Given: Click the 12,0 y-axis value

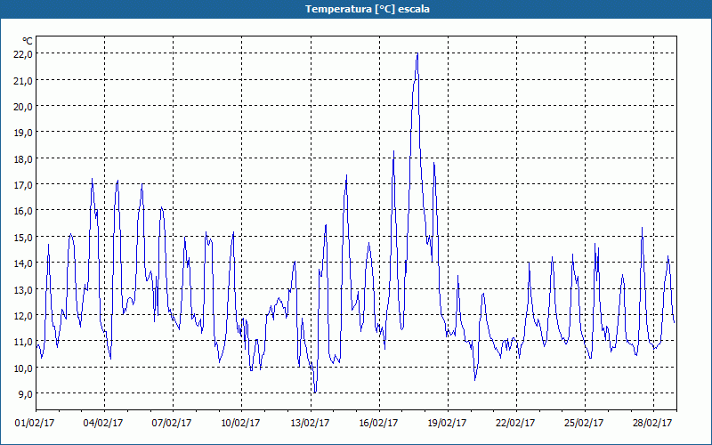Looking at the screenshot, I should 23,315.
